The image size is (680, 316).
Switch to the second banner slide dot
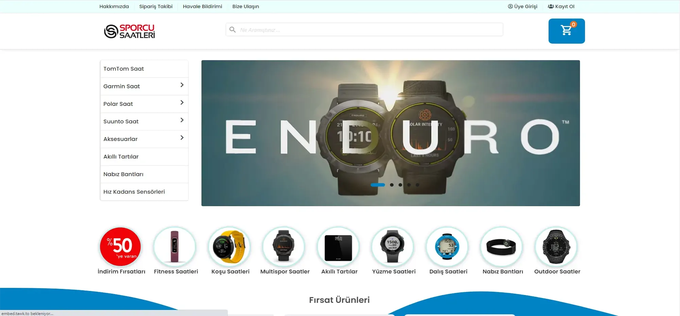[x=392, y=185]
